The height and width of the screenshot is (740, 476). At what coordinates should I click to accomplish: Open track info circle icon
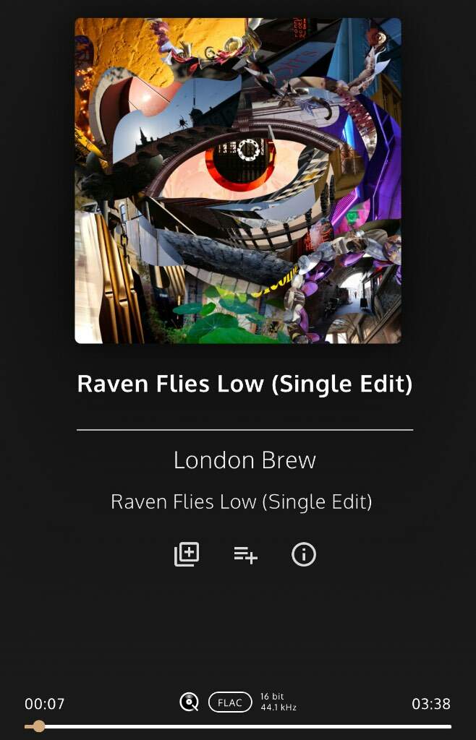pos(304,554)
